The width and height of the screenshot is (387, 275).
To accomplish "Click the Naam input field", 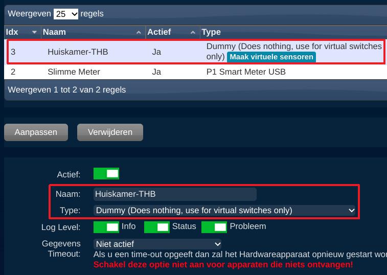I will (x=175, y=194).
